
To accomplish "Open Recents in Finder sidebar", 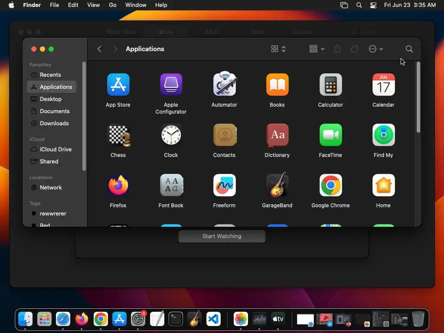I will click(52, 75).
